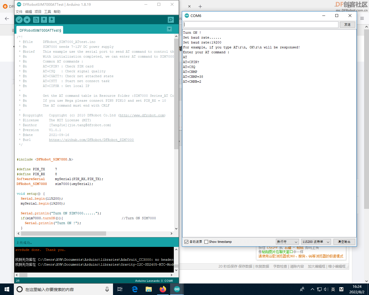Image resolution: width=369 pixels, height=295 pixels.
Task: Maximize the COM6 serial monitor window
Action: 337,16
